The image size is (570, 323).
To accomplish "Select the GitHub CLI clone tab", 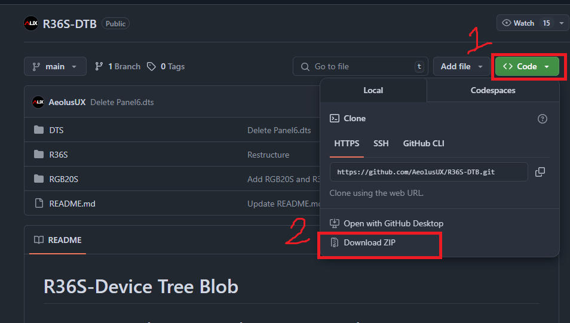I will [424, 143].
